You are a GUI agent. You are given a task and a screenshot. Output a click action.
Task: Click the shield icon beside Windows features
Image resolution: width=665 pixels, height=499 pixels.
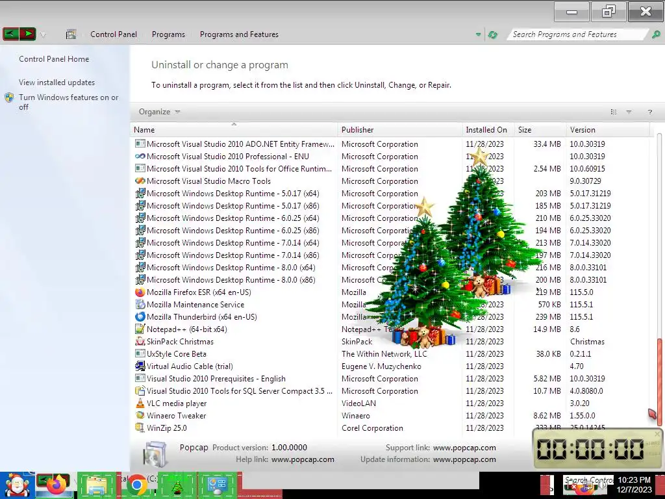9,97
